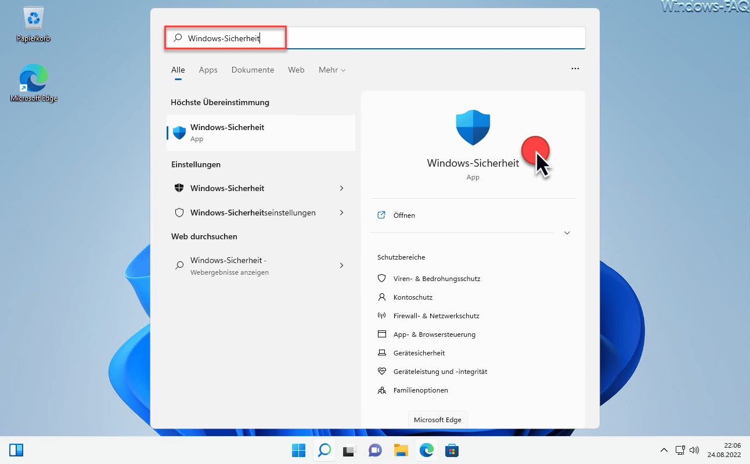Open the three-dot options menu
750x464 pixels.
coord(575,69)
